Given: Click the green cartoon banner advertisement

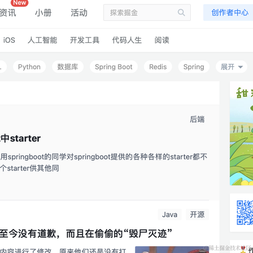Looking at the screenshot, I should (x=241, y=133).
